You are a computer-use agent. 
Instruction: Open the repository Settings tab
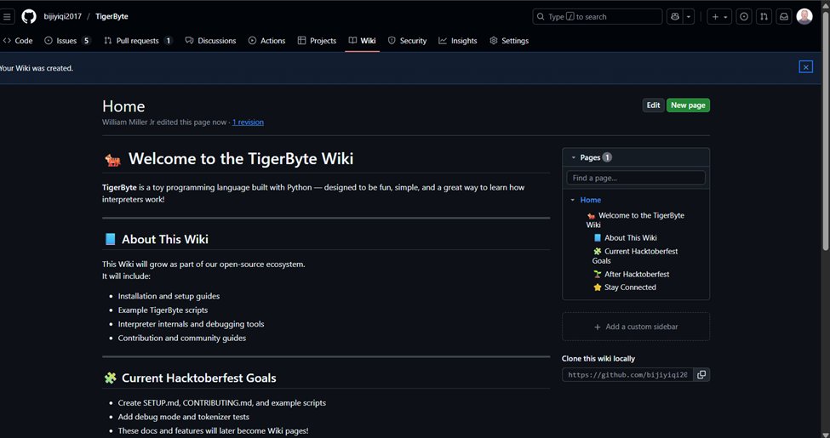coord(509,41)
